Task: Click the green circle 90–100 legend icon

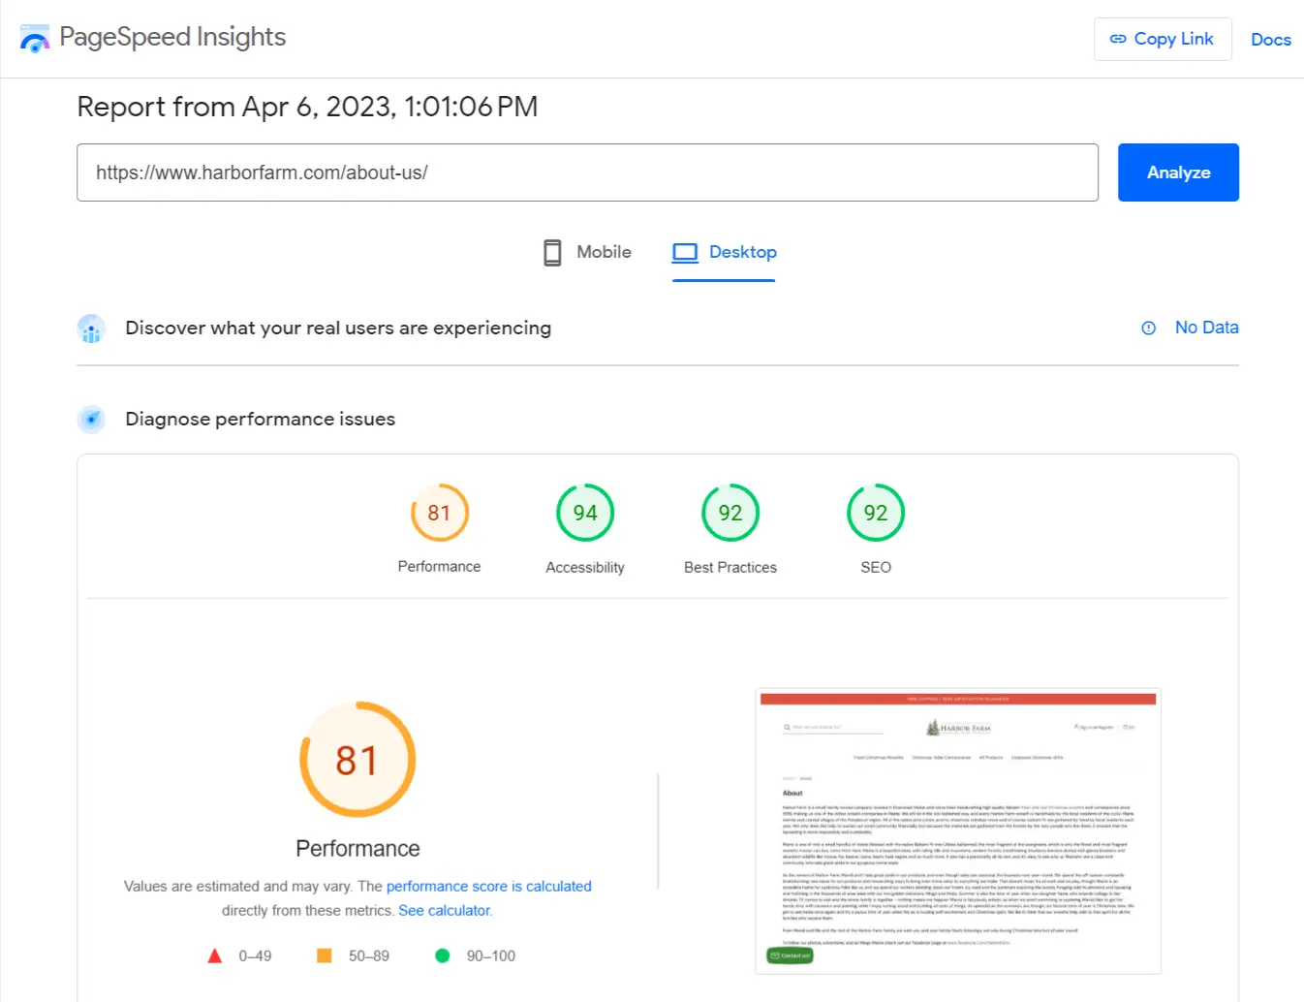Action: tap(443, 955)
